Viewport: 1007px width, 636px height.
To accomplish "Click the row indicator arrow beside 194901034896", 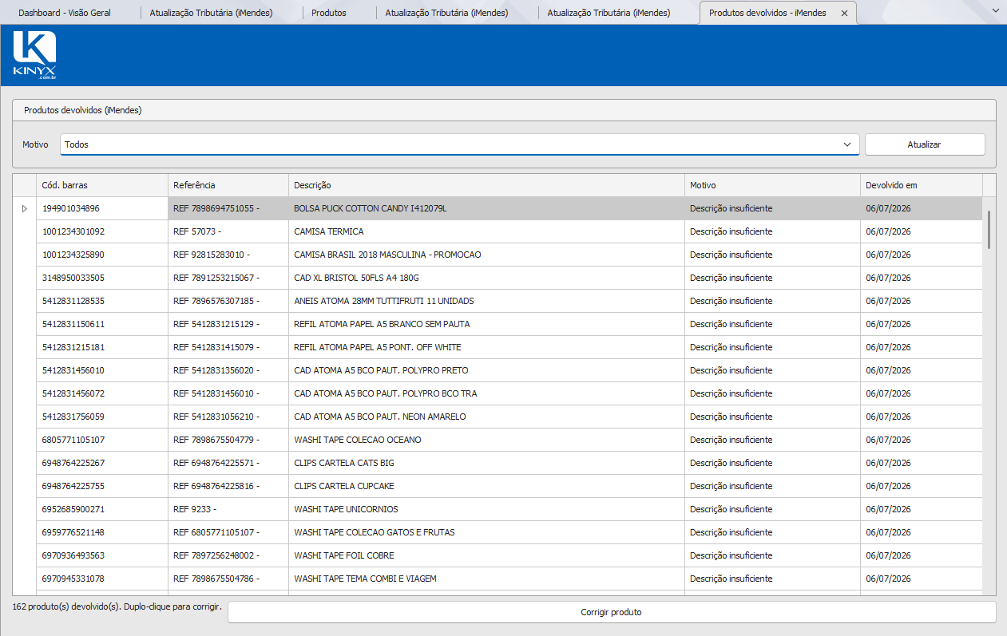I will click(x=24, y=208).
